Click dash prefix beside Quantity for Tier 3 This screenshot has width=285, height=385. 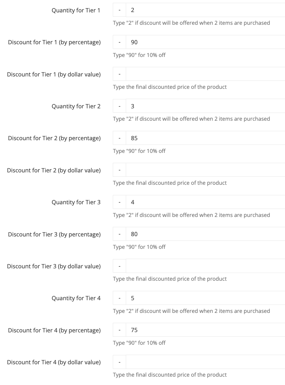tap(119, 202)
